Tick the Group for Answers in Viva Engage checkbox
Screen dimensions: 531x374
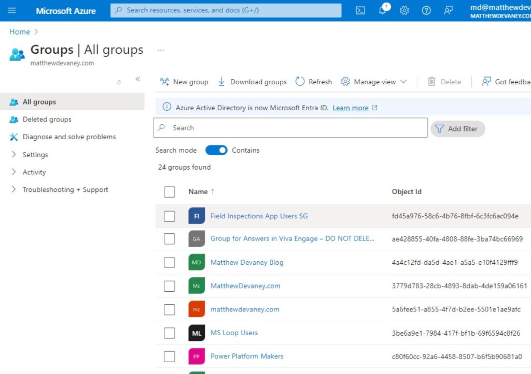(x=170, y=239)
